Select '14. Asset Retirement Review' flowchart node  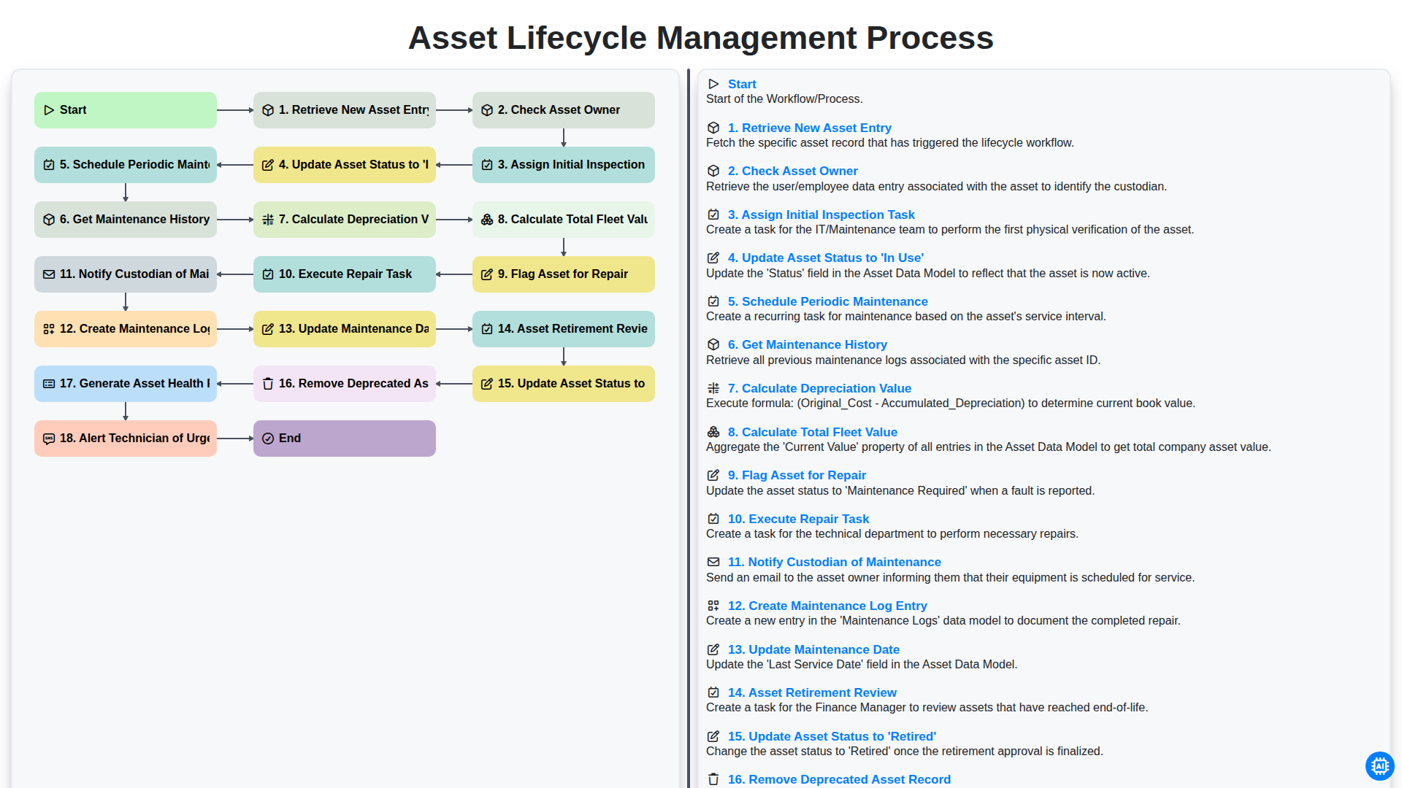564,329
